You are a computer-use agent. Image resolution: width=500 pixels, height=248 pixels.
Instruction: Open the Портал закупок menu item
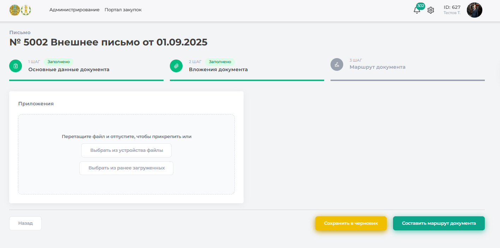(123, 10)
